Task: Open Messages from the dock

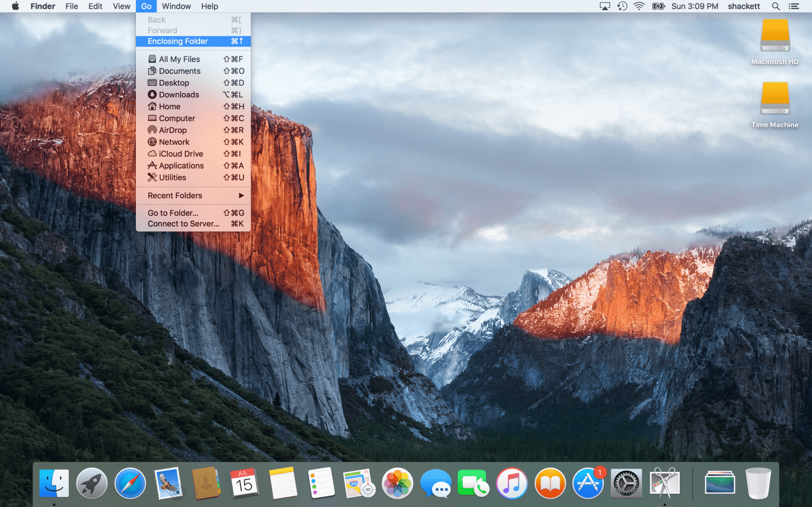Action: pos(435,483)
